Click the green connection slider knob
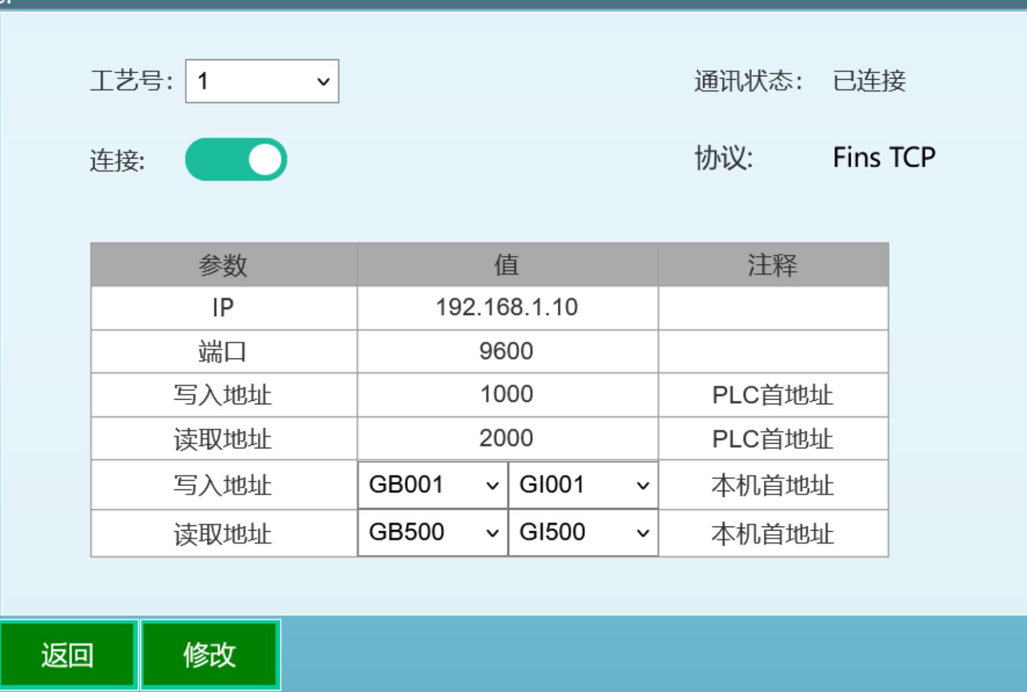 (266, 158)
